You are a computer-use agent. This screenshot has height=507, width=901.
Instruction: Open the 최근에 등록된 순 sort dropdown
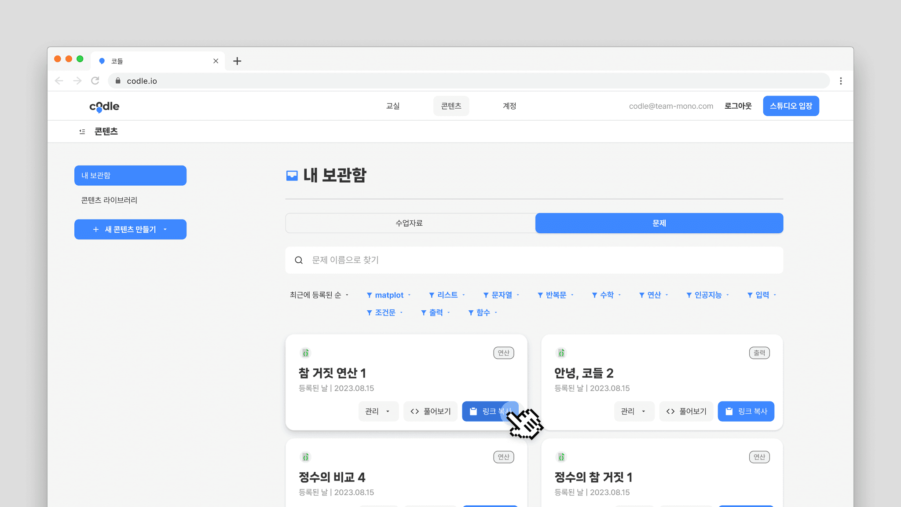click(319, 295)
